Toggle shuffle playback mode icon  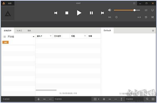(153, 17)
